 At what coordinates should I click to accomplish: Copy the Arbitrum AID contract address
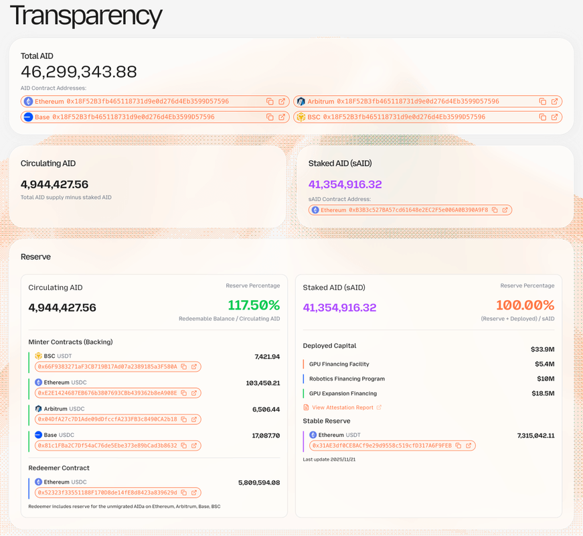coord(543,102)
